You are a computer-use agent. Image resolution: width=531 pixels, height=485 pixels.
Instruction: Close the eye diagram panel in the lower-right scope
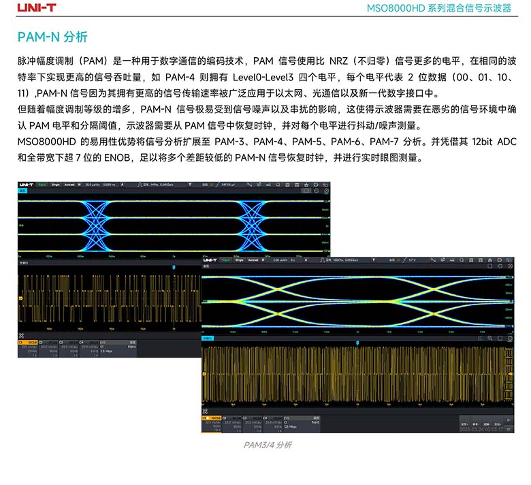click(x=510, y=267)
